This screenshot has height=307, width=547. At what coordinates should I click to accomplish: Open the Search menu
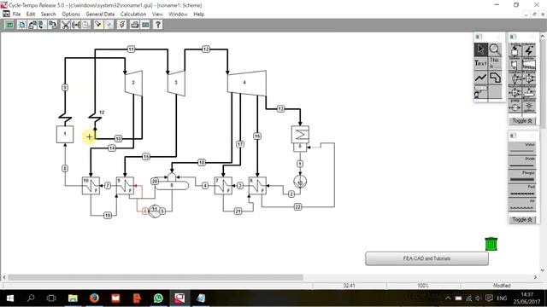tap(48, 14)
